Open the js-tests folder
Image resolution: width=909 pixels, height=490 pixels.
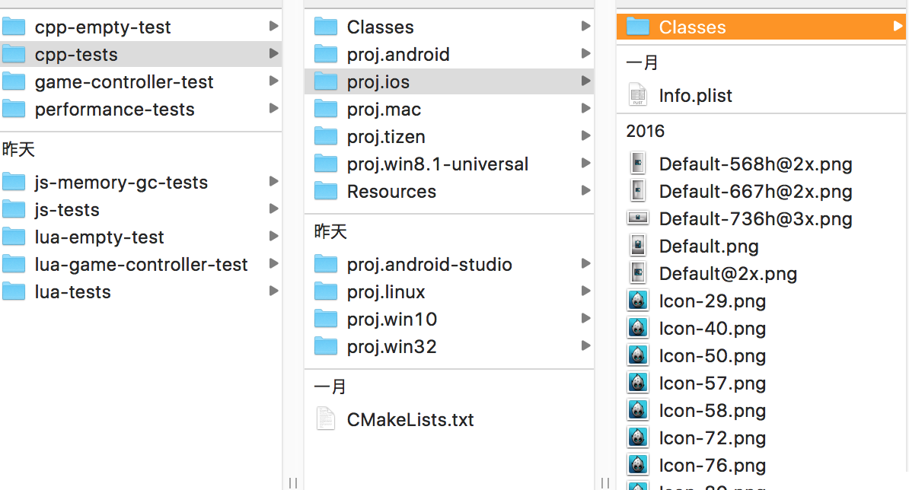[67, 209]
